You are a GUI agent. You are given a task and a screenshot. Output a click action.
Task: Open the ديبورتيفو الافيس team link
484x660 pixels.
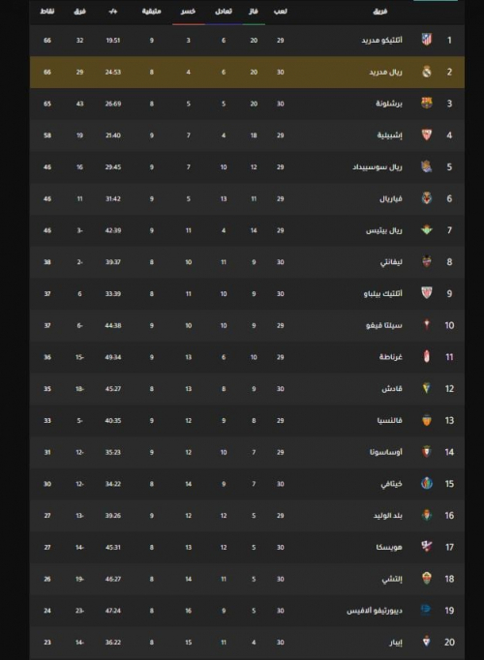[375, 611]
